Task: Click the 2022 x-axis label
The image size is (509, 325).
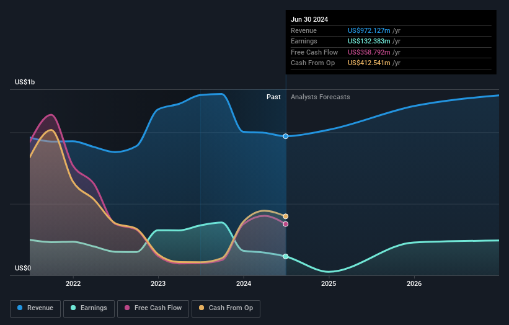Action: pyautogui.click(x=73, y=283)
